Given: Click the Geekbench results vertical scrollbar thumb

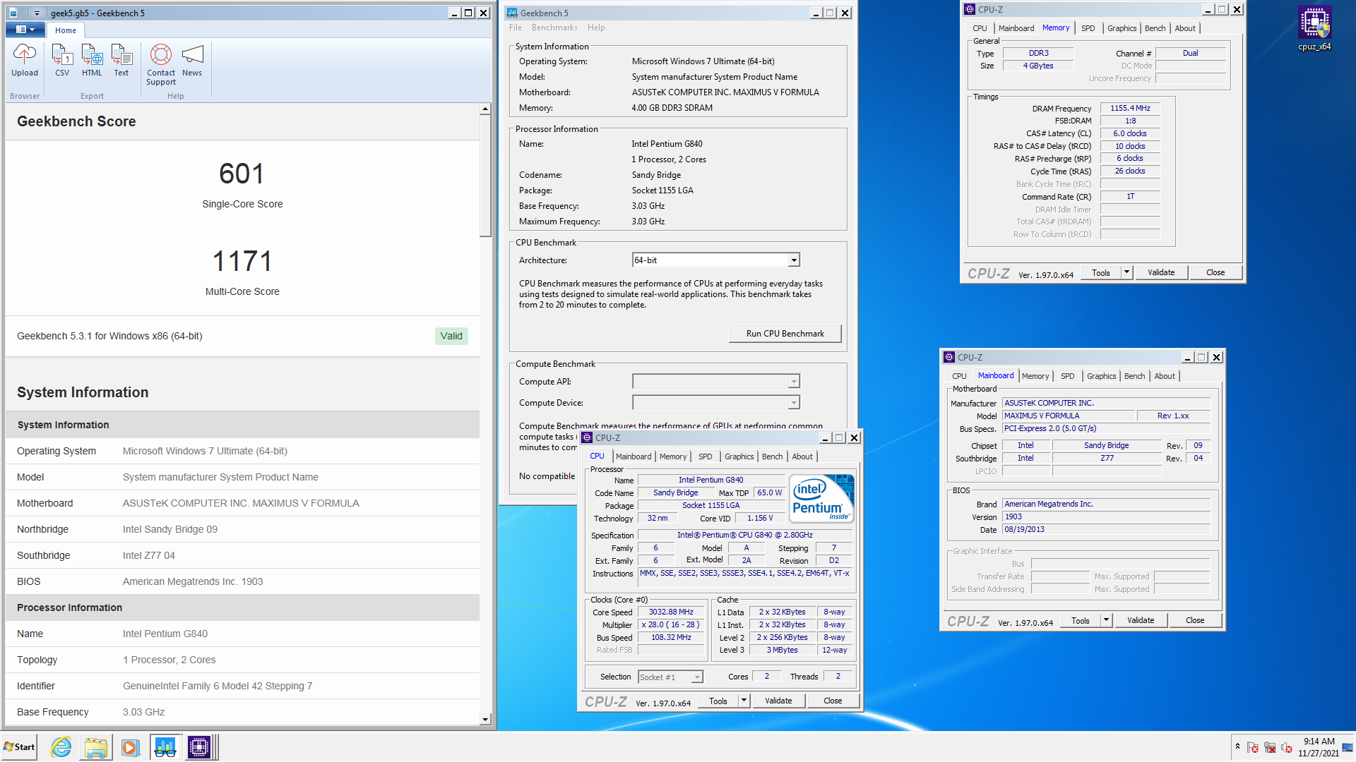Looking at the screenshot, I should click(x=484, y=176).
